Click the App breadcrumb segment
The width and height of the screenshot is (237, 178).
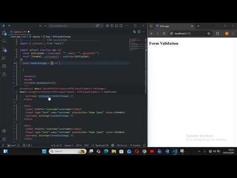click(47, 37)
